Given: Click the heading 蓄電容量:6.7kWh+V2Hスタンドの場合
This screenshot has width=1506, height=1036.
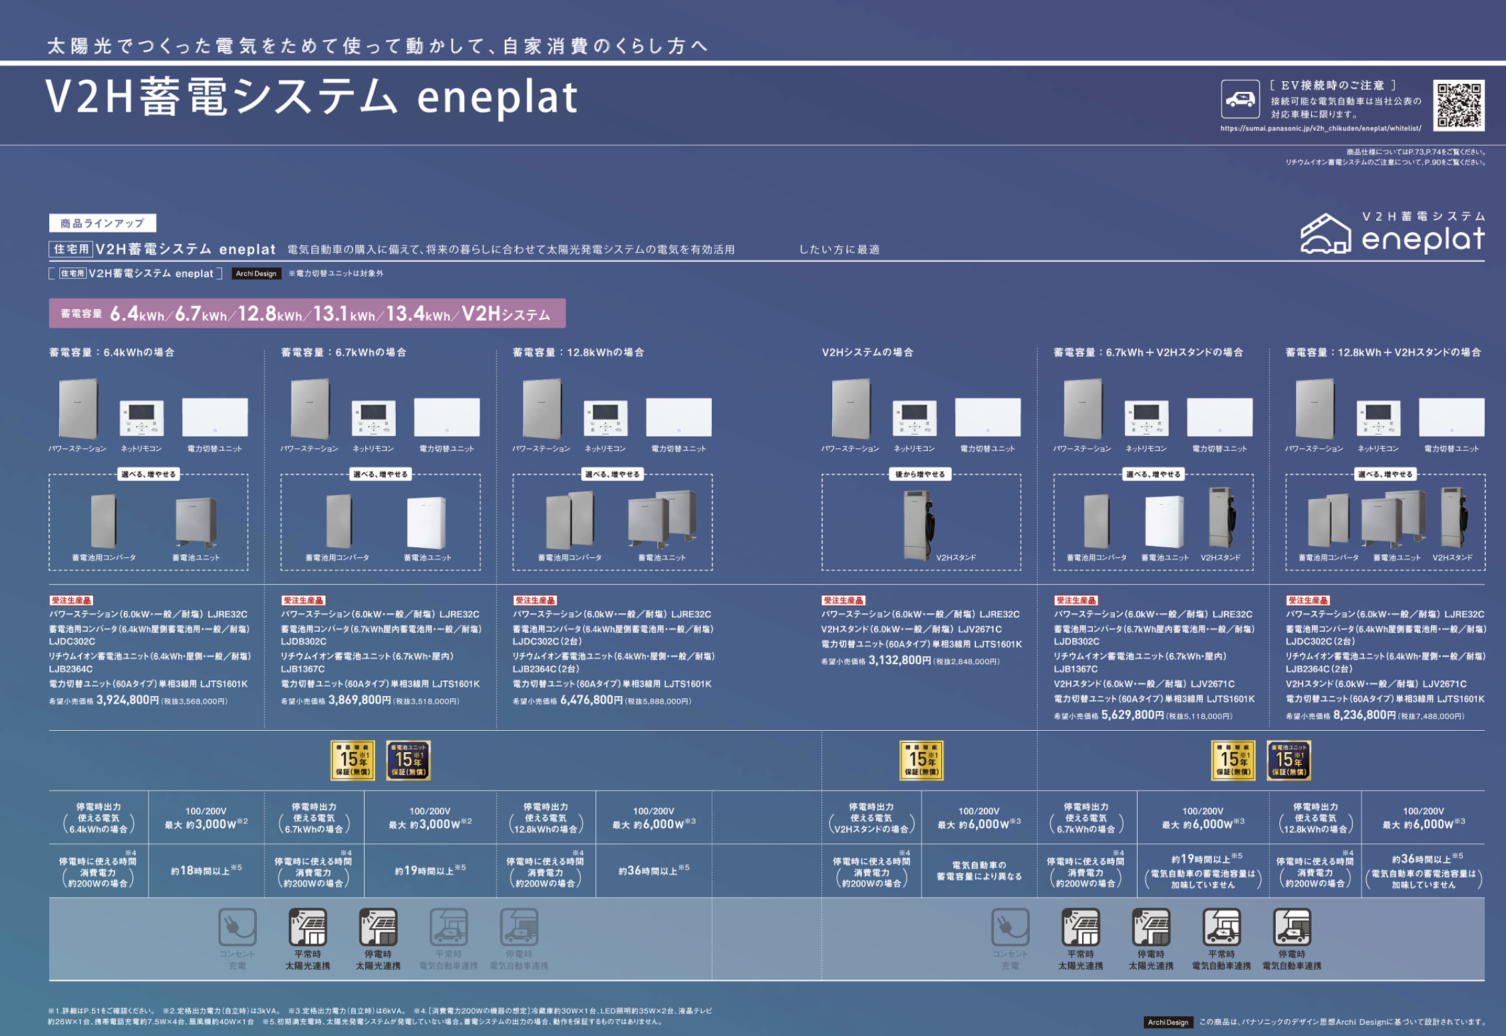Looking at the screenshot, I should [x=1148, y=352].
